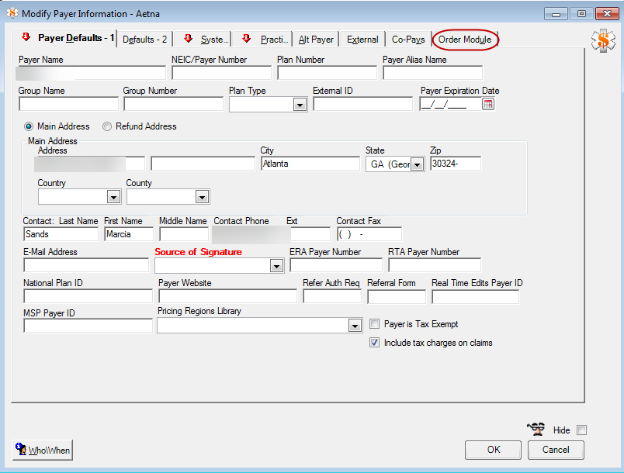Select the Main Address radio button
The width and height of the screenshot is (624, 473).
click(x=29, y=126)
